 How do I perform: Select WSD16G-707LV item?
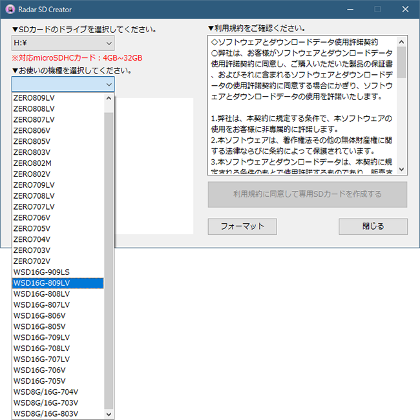pyautogui.click(x=58, y=359)
